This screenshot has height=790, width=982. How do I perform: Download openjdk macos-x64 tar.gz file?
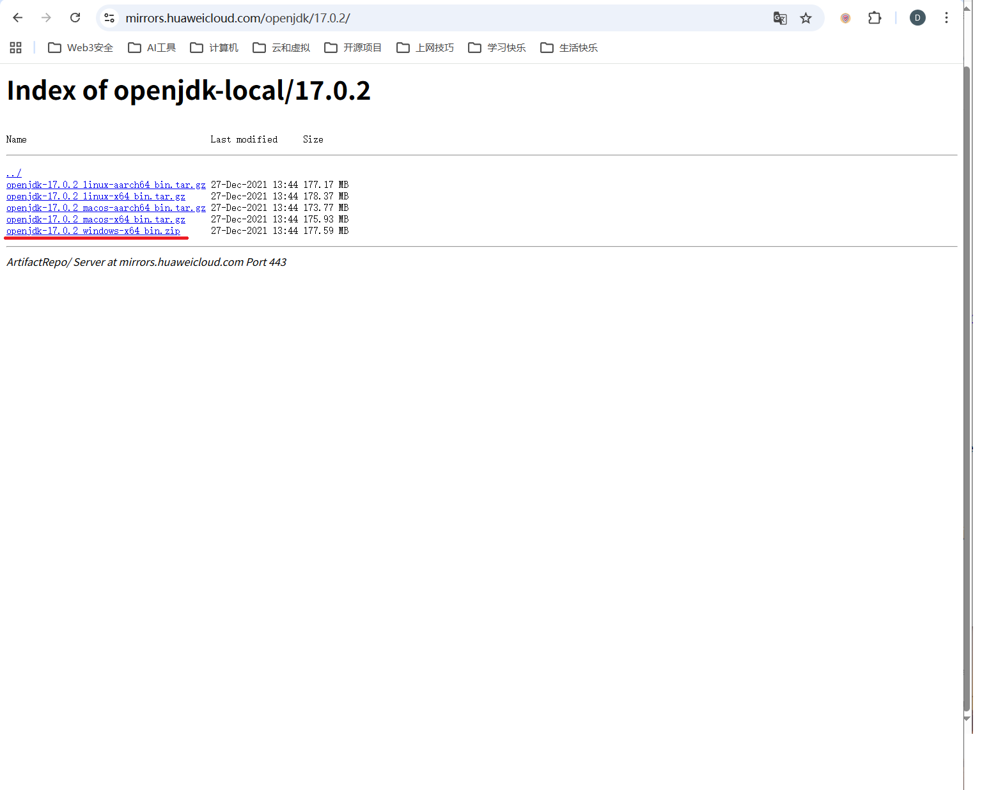tap(96, 219)
